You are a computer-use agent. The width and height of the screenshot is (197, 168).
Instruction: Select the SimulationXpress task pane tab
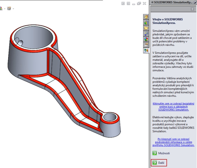(x=146, y=50)
